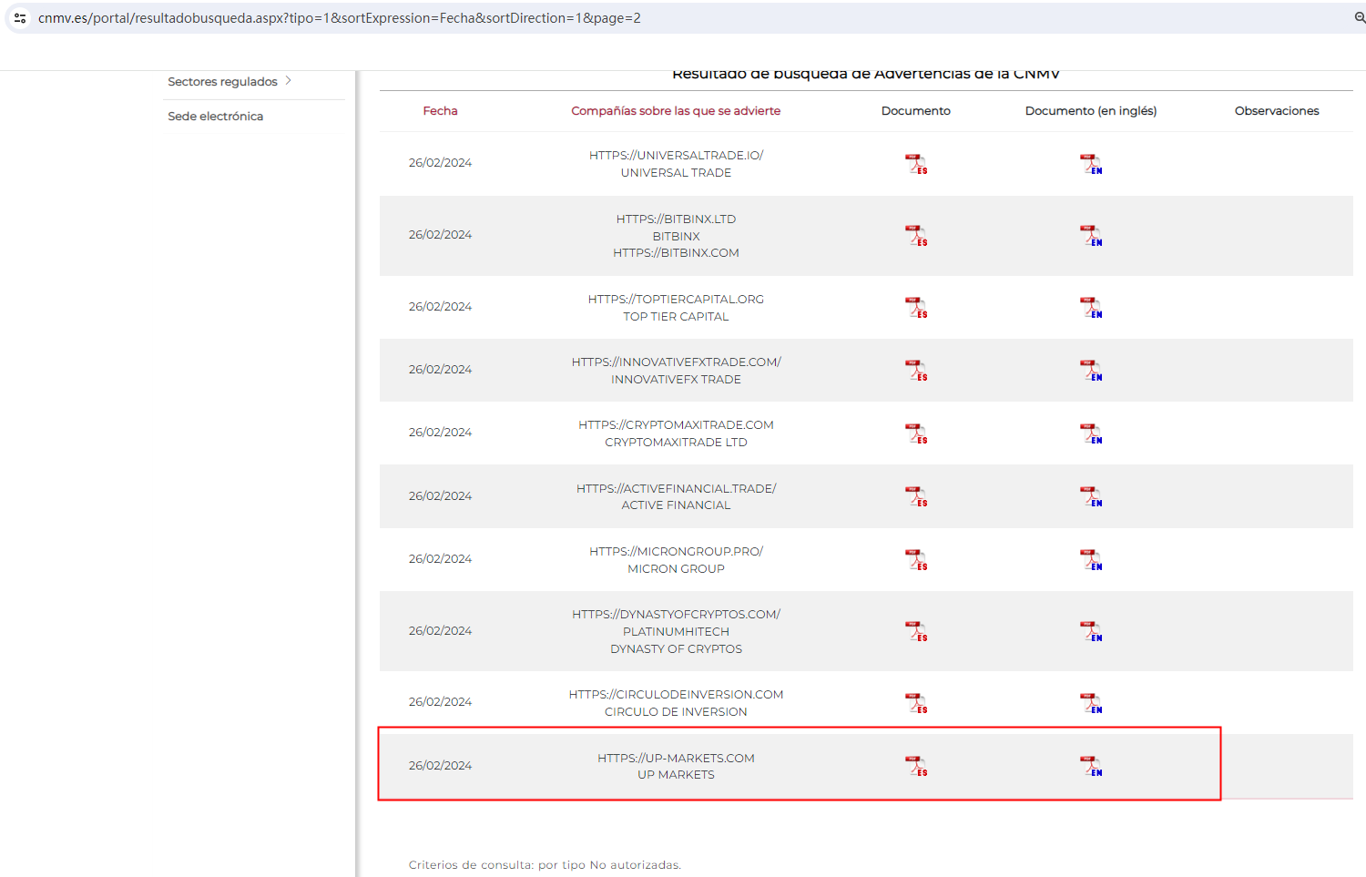Select the HTTPS://BITBINX.LTD text
Screen dimensions: 1366x877
pos(676,219)
